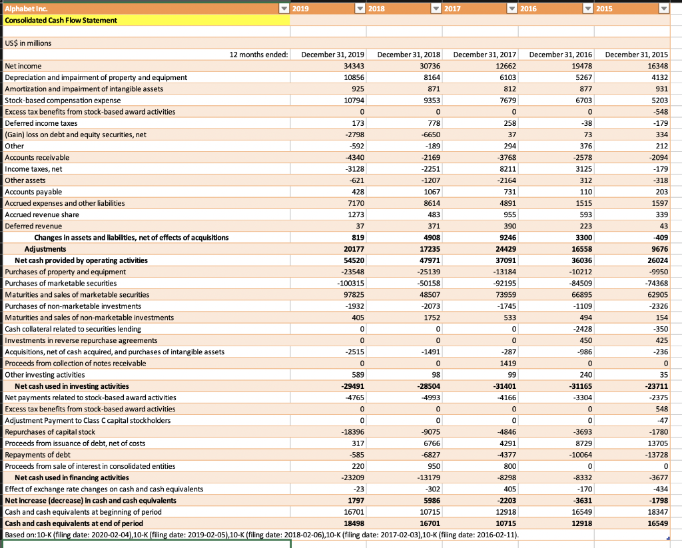Click the filter arrow icon beside 2015 header
The image size is (682, 548).
click(665, 8)
